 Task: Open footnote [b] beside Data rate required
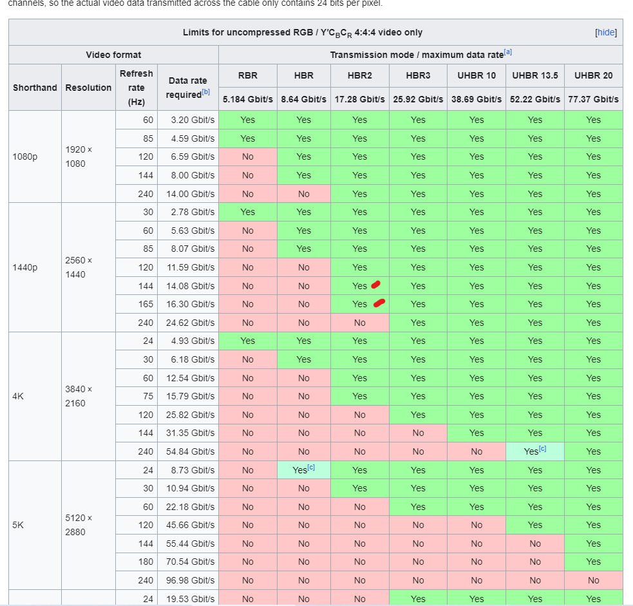[206, 91]
